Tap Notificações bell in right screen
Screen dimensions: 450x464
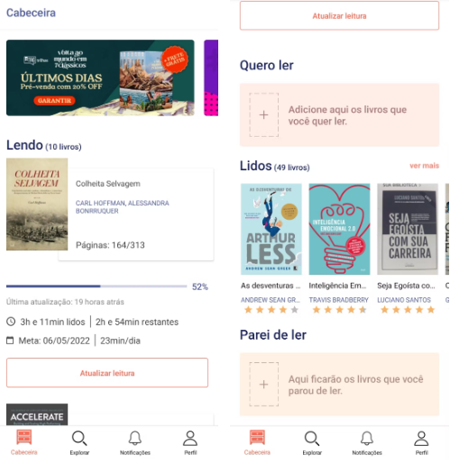(x=367, y=439)
